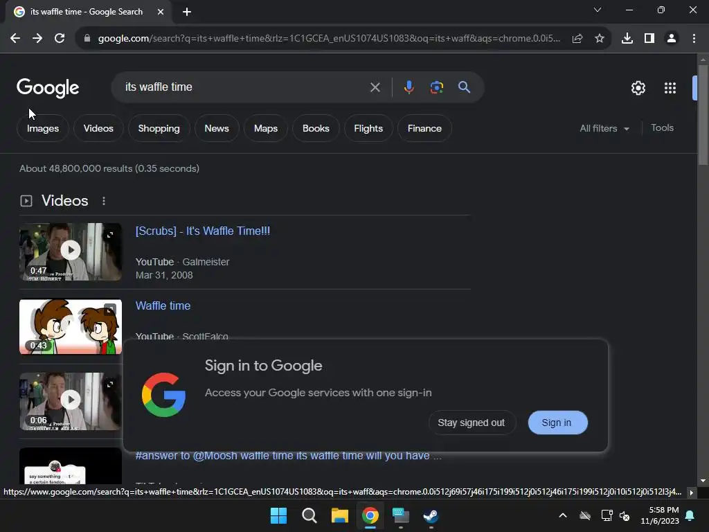The image size is (709, 532).
Task: Toggle Chrome side panel
Action: tap(649, 39)
